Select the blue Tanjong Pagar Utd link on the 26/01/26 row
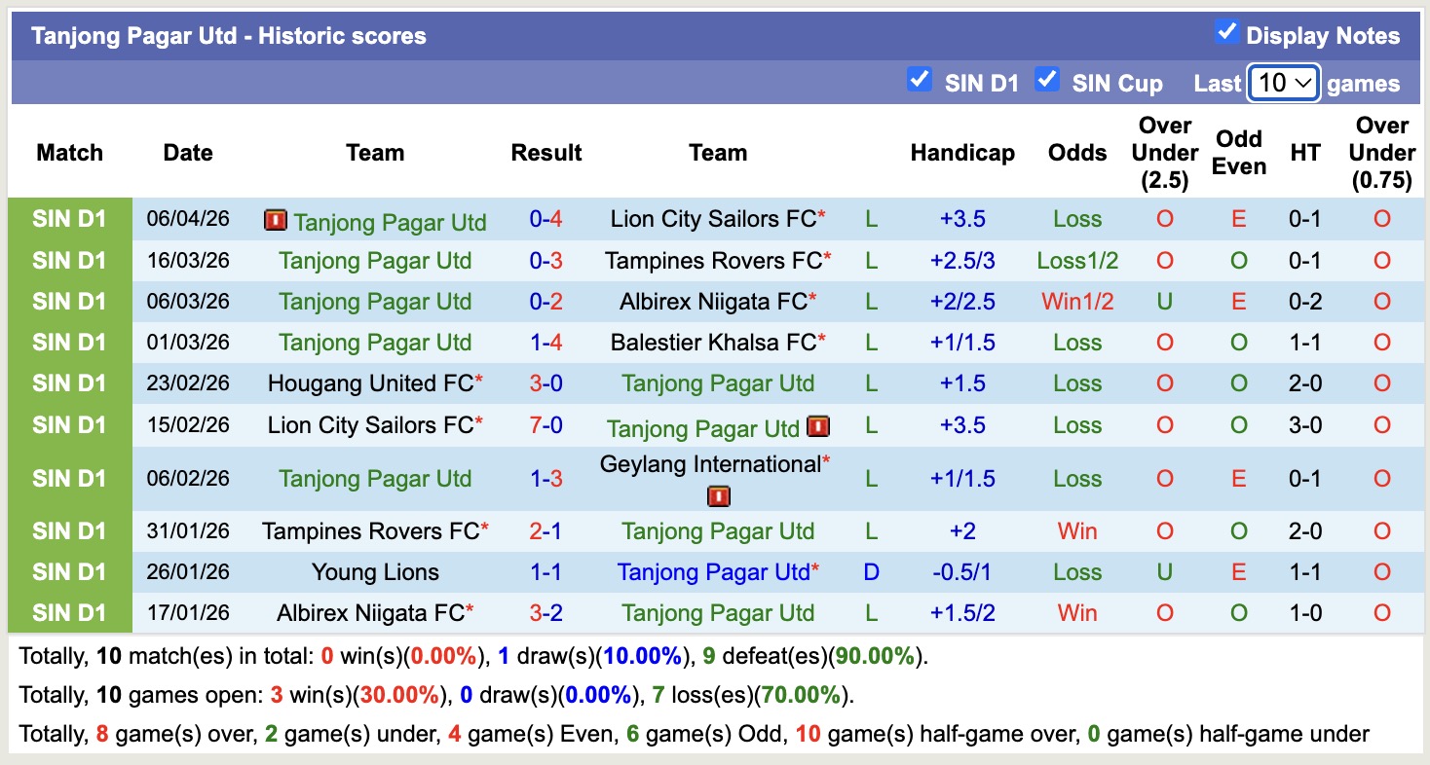The height and width of the screenshot is (765, 1430). [713, 572]
